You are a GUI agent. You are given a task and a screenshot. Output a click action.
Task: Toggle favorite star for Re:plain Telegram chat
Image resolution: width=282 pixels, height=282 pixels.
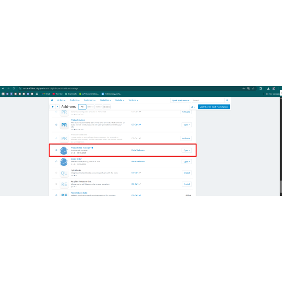coord(56,184)
